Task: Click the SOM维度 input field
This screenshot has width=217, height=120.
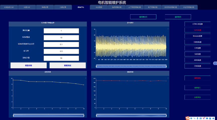Action: [61, 37]
